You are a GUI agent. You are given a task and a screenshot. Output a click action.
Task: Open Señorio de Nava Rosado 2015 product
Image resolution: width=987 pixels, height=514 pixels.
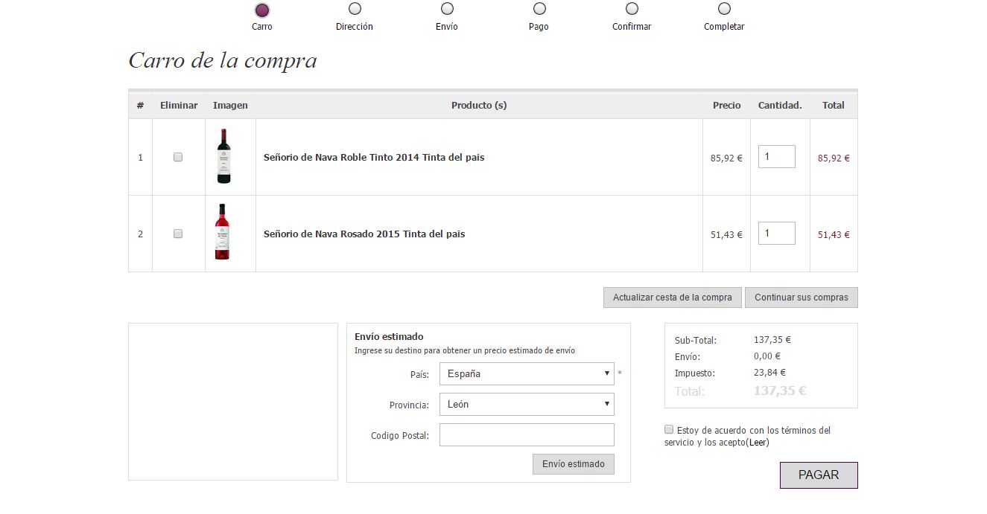pos(364,234)
